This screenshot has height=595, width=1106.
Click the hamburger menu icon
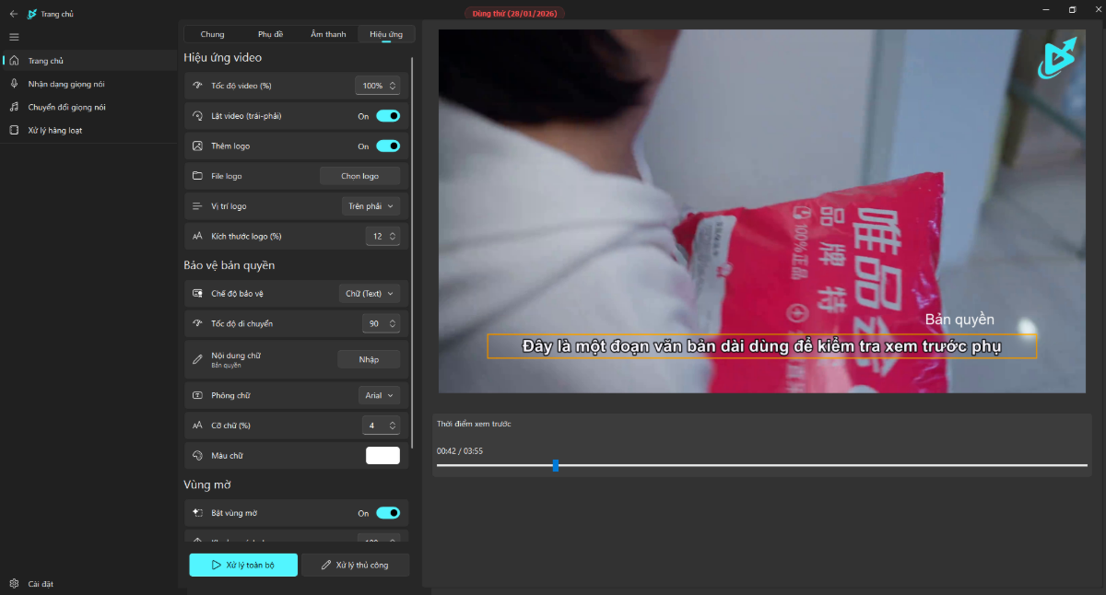coord(13,37)
